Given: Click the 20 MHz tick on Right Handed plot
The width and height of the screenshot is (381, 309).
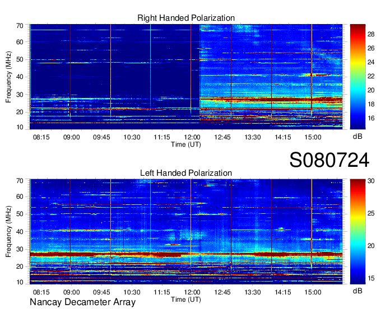Looking at the screenshot, I should tap(20, 112).
